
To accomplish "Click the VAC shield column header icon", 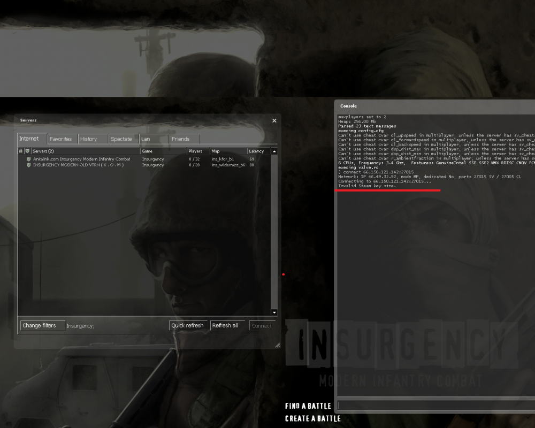I will tap(28, 151).
